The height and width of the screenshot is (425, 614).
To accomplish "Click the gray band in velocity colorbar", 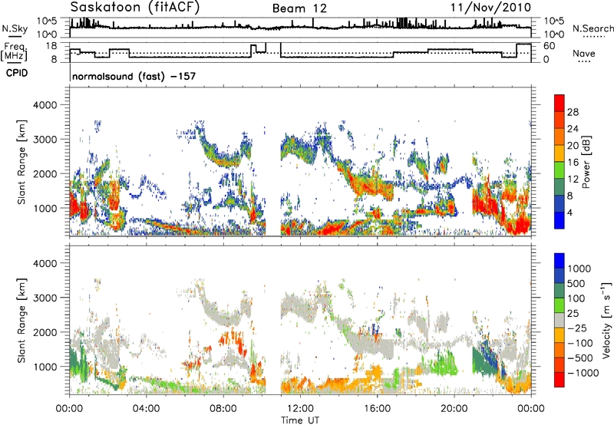I will 560,320.
